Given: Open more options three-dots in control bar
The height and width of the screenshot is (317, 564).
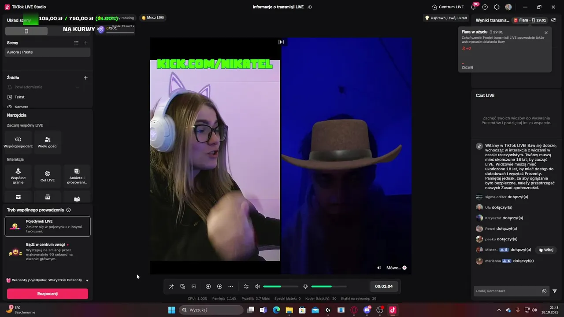Looking at the screenshot, I should [230, 287].
